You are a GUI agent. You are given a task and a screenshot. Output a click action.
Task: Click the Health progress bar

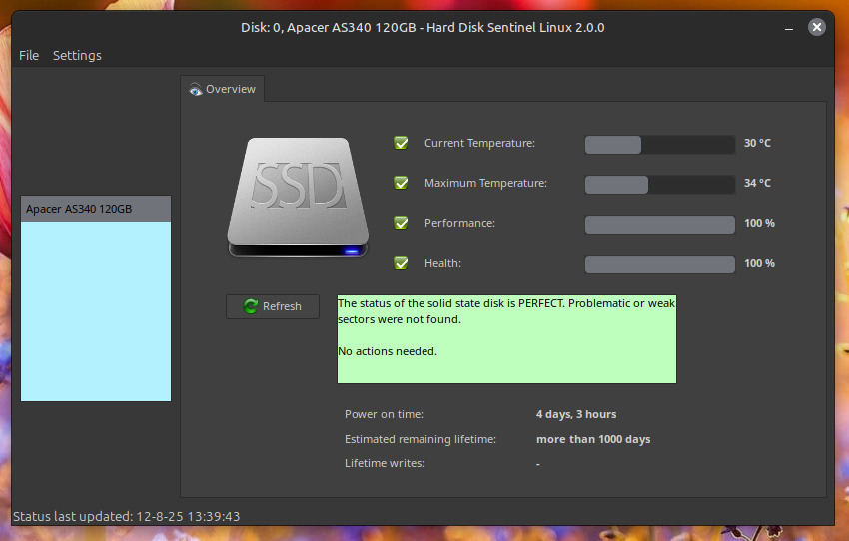pyautogui.click(x=660, y=265)
